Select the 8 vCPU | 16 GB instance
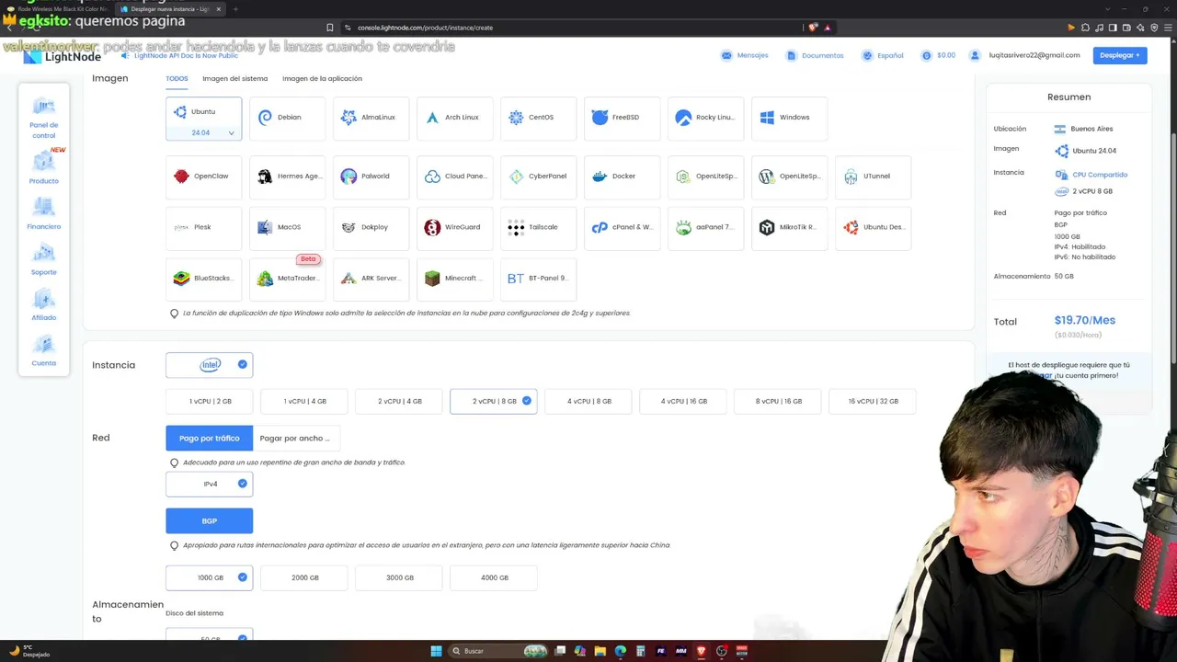The image size is (1177, 662). click(778, 401)
